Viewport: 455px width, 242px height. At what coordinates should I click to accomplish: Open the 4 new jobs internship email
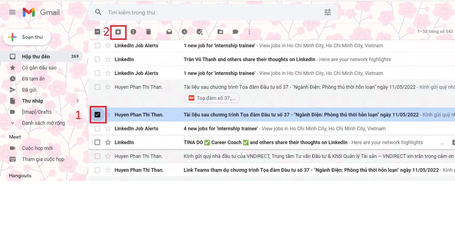point(272,128)
